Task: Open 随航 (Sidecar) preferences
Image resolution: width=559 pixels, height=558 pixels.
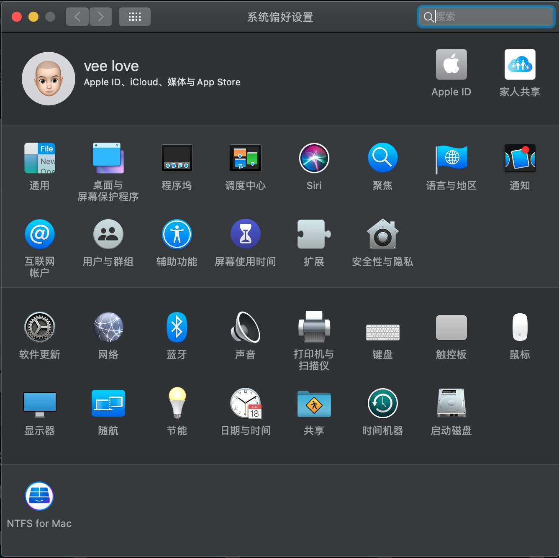Action: 108,403
